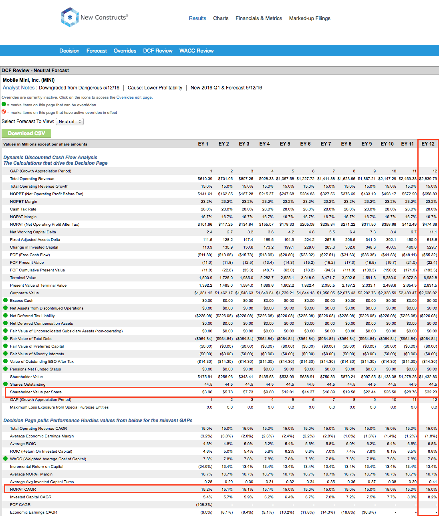
Task: Select the DCF Review tab
Action: click(158, 51)
